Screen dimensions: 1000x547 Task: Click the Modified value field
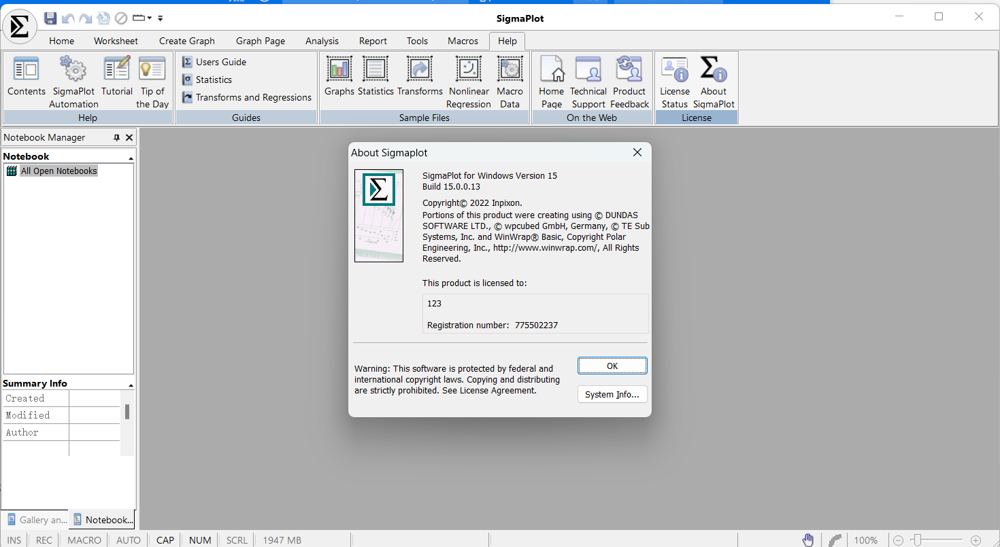pos(95,415)
